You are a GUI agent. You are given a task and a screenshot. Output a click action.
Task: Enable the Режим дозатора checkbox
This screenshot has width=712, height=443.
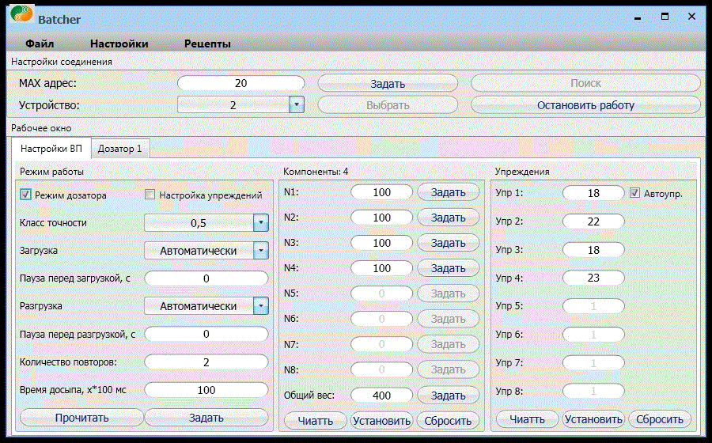[25, 195]
